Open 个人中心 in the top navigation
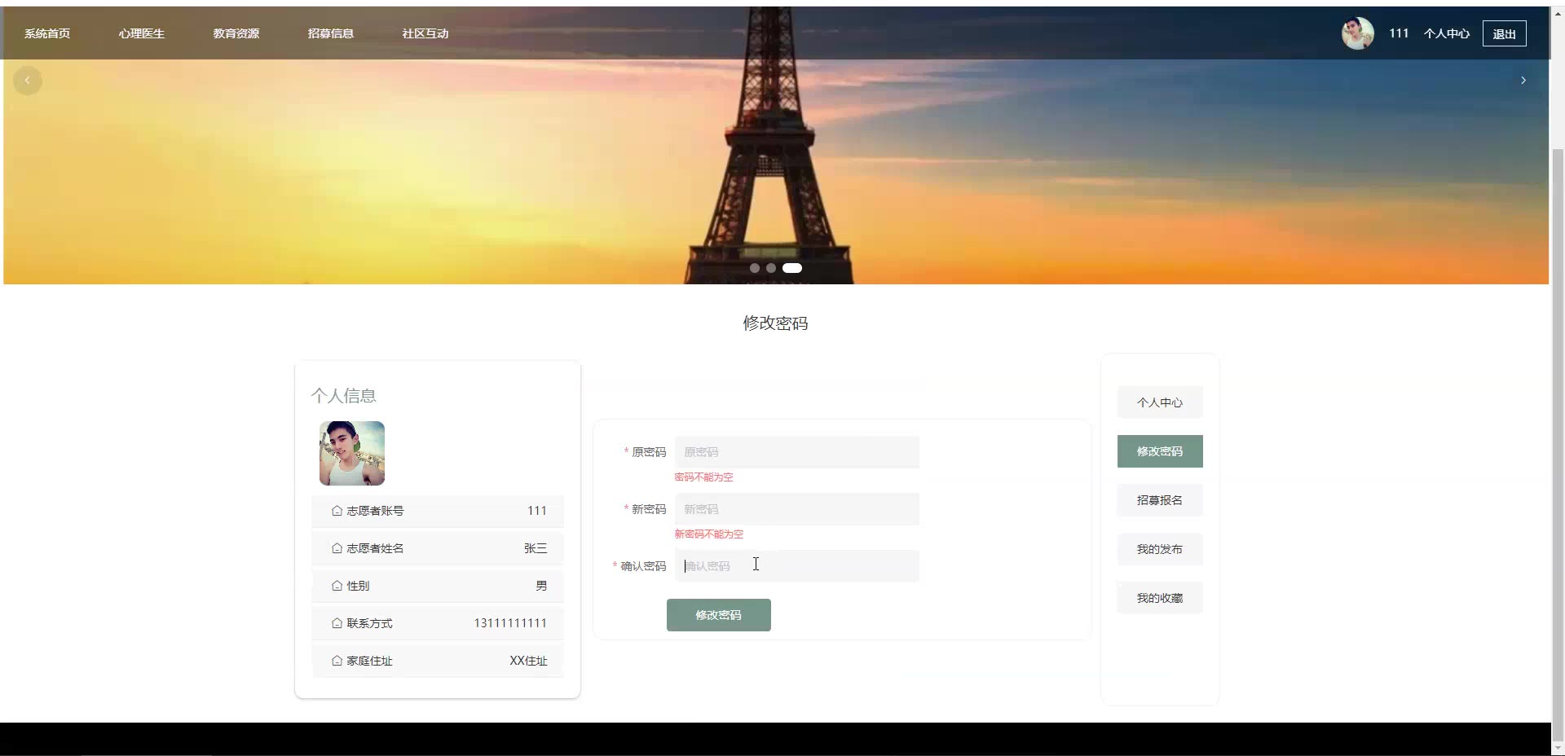Viewport: 1565px width, 756px height. coord(1447,33)
